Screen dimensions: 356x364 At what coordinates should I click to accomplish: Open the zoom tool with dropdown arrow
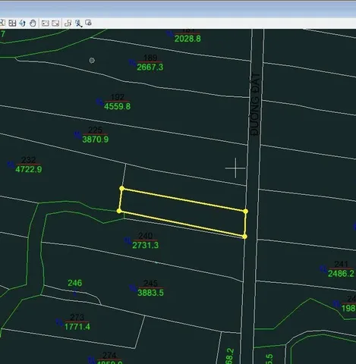[x=78, y=24]
